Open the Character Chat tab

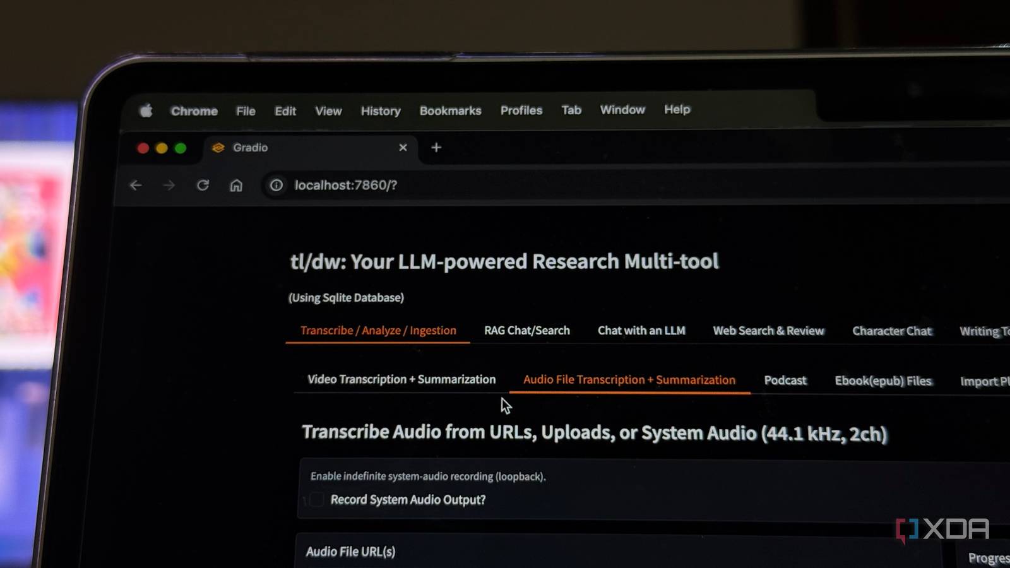pyautogui.click(x=891, y=331)
